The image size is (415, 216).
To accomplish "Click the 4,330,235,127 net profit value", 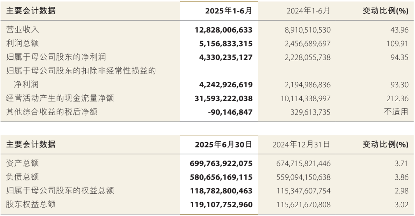I will [x=226, y=57].
